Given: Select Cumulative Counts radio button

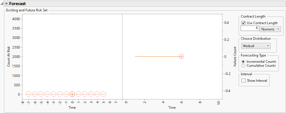Looking at the screenshot, I should click(x=243, y=66).
